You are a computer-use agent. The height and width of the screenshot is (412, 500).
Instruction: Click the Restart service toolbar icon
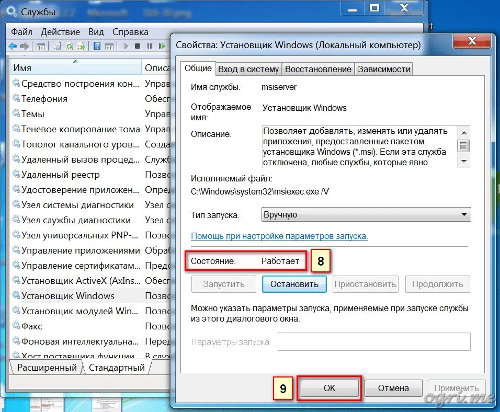(x=162, y=46)
